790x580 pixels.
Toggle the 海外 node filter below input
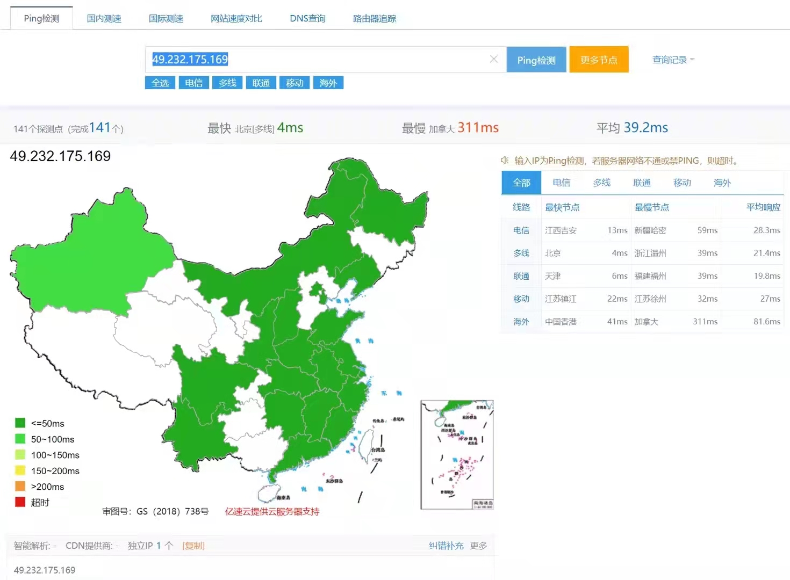(328, 83)
